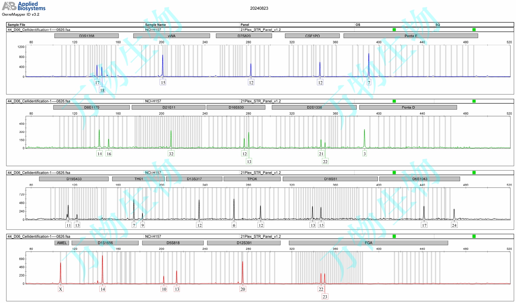Screen dimensions: 516x303
Task: Select allele label 32 under D21S11
Action: tap(171, 154)
